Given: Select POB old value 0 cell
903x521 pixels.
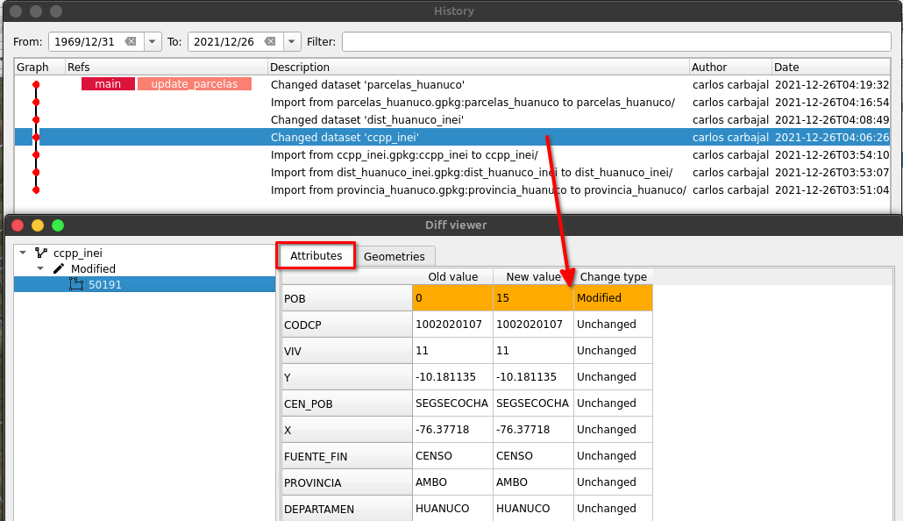Looking at the screenshot, I should tap(452, 298).
